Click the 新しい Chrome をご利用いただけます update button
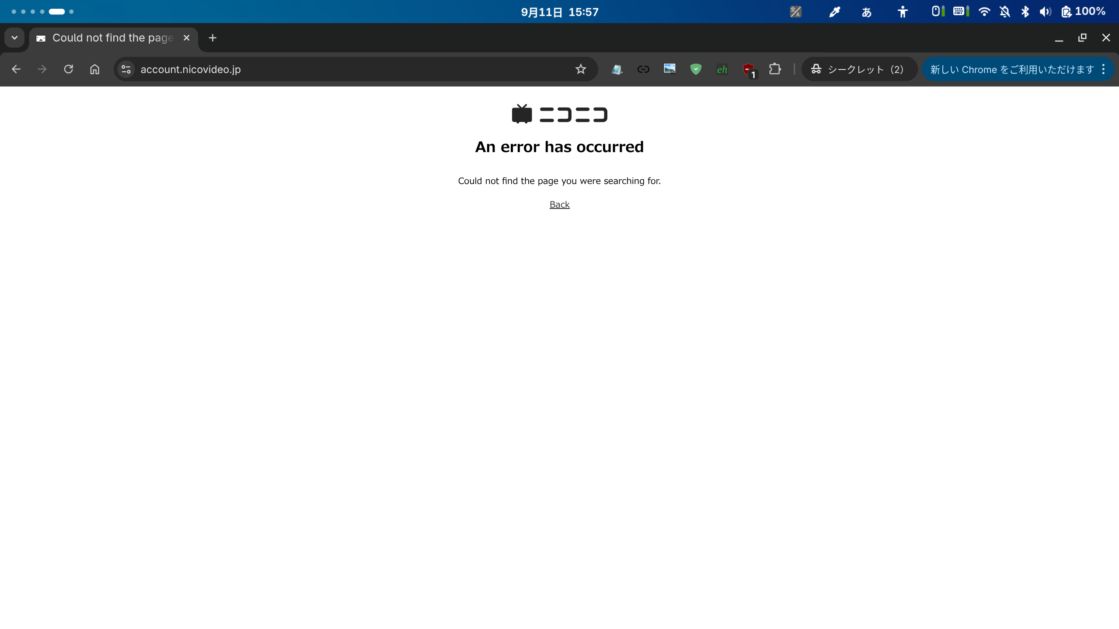This screenshot has width=1119, height=629. (1011, 69)
